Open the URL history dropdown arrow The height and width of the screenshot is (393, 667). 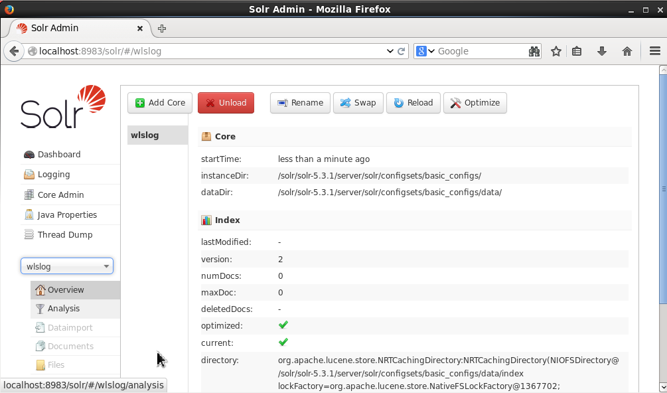(390, 52)
